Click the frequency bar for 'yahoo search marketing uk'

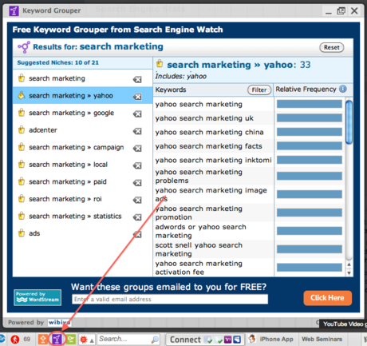pyautogui.click(x=310, y=118)
